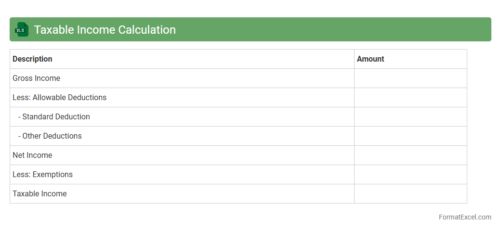Open the FormatExcel.com link
The image size is (501, 231).
coord(464,217)
